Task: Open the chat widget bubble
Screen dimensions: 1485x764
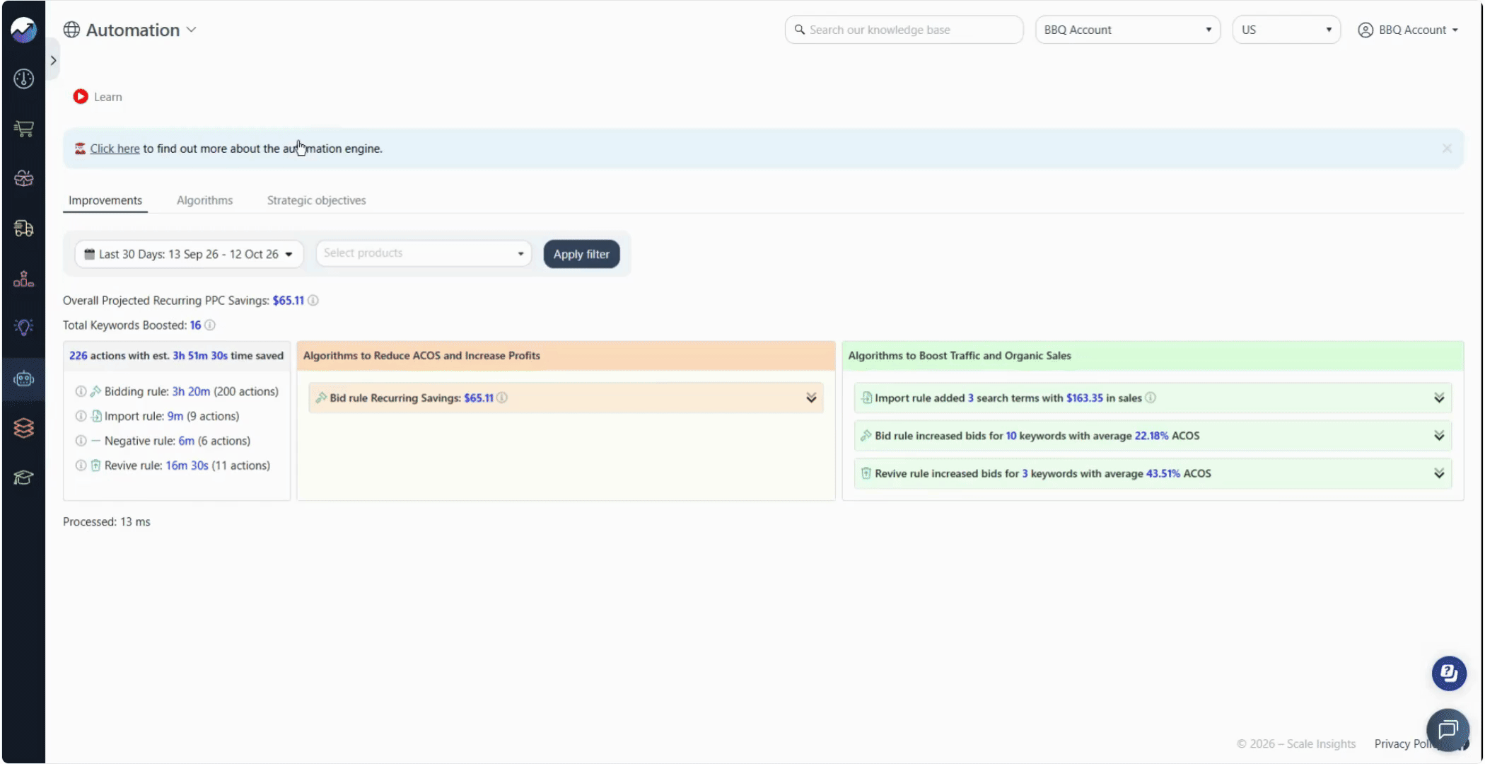Action: coord(1448,729)
